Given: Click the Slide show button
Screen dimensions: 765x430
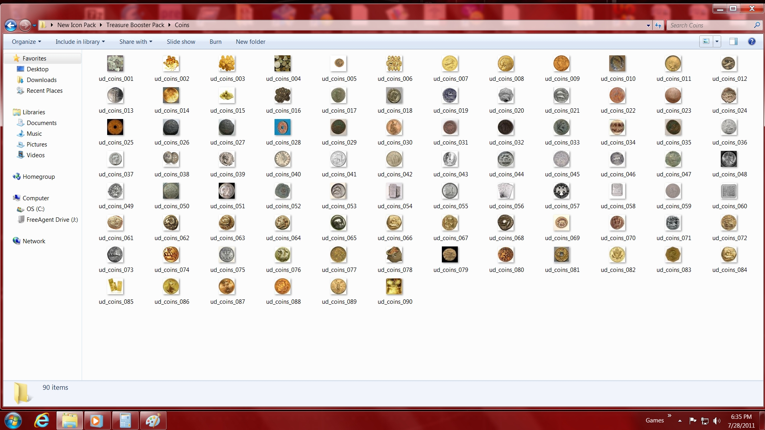Looking at the screenshot, I should pos(181,42).
